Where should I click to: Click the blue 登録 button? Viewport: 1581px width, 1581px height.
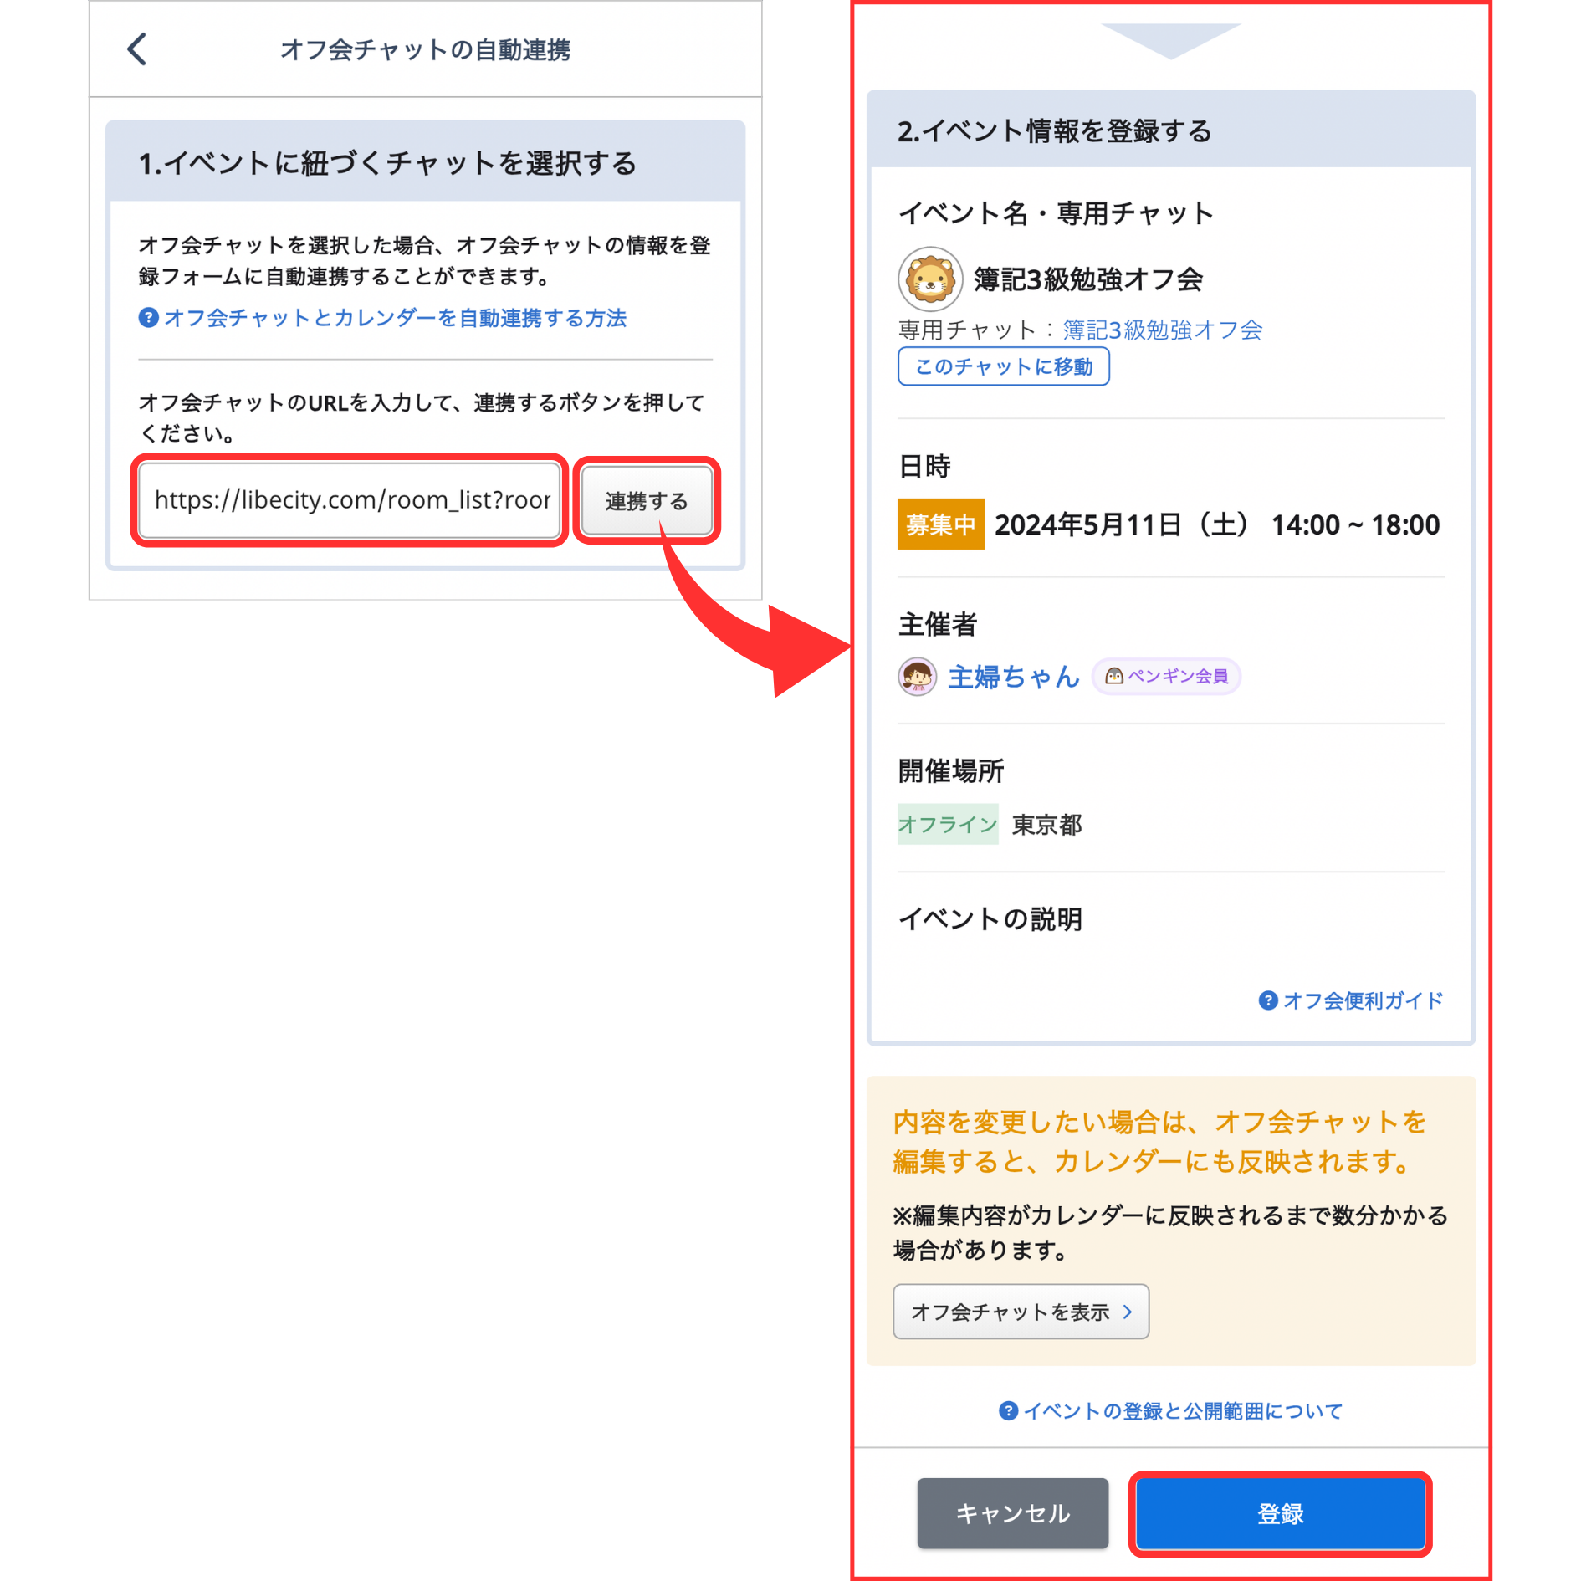coord(1280,1513)
